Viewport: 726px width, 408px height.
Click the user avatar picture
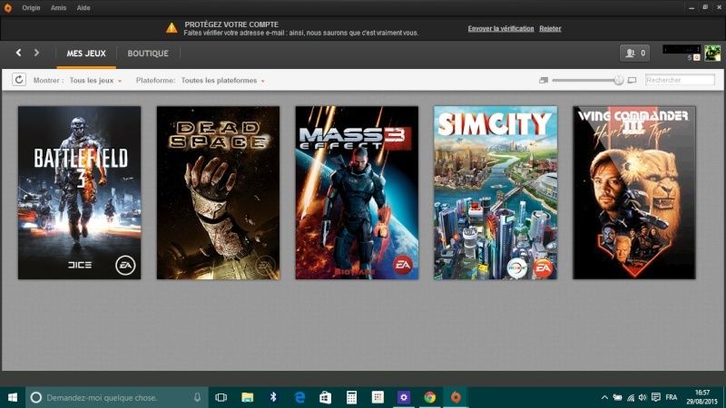[x=712, y=53]
